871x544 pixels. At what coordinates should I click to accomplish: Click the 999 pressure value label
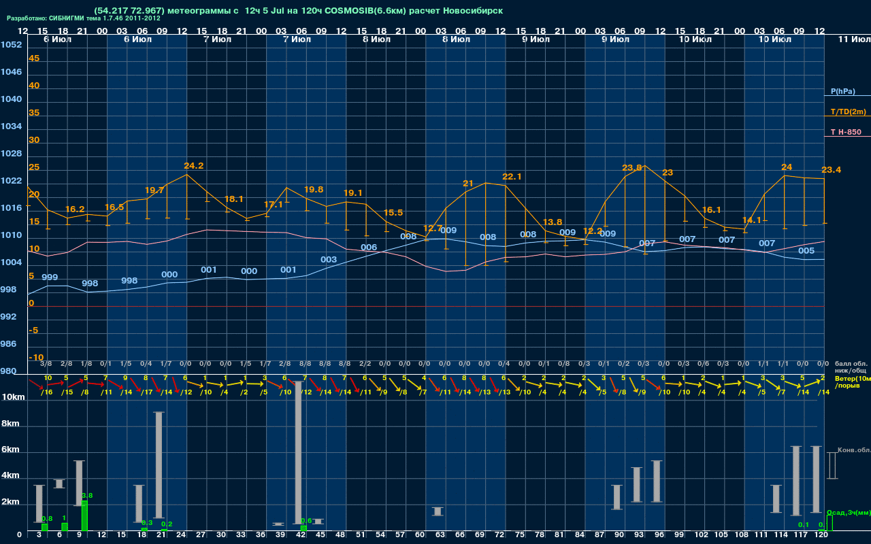tap(50, 277)
